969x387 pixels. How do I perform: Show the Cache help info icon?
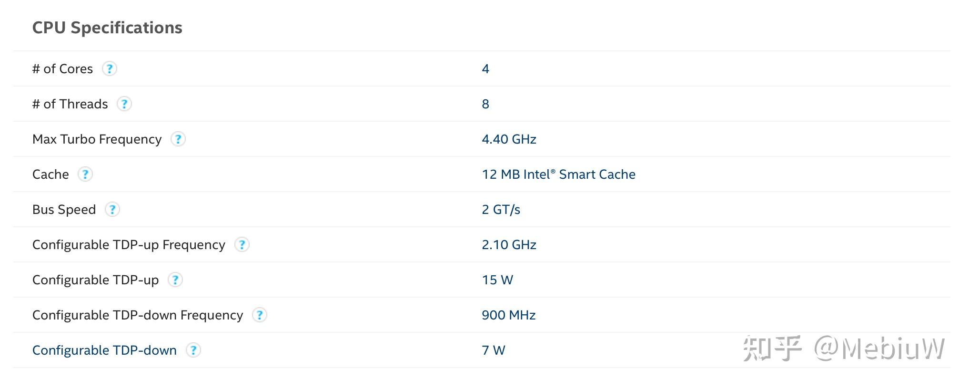(x=85, y=174)
